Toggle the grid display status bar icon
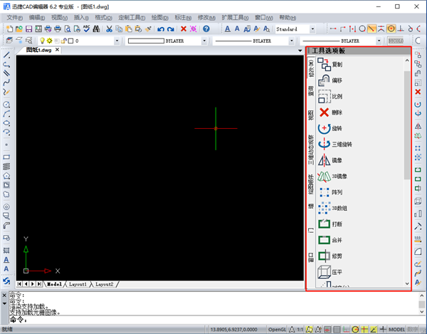Screen dimensions: 427x334 (x=337, y=329)
